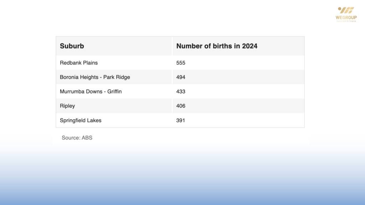Screen dimensions: 365x205
Task: Click the Murrumba Downs - Griffin cell
Action: coord(91,91)
